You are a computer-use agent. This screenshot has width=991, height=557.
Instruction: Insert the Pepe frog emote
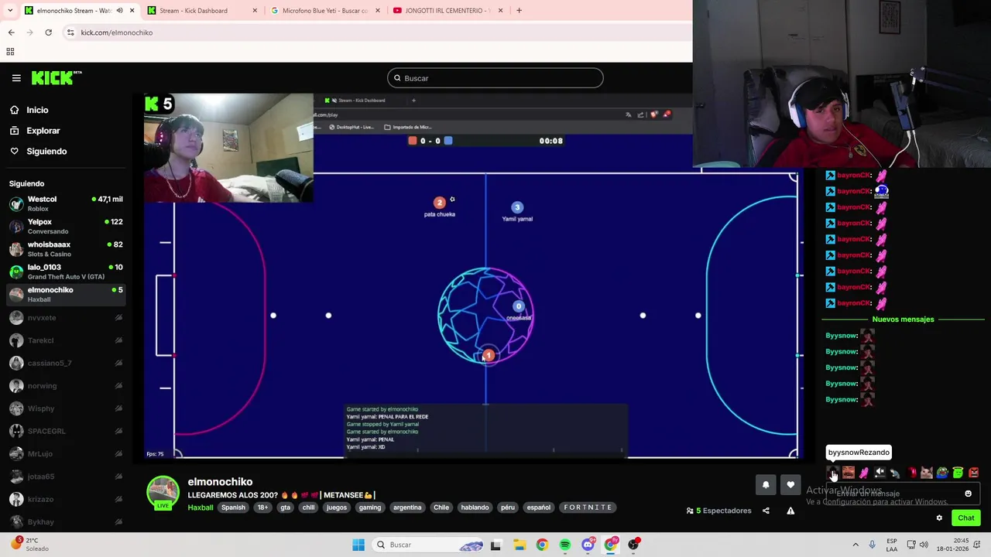click(942, 472)
